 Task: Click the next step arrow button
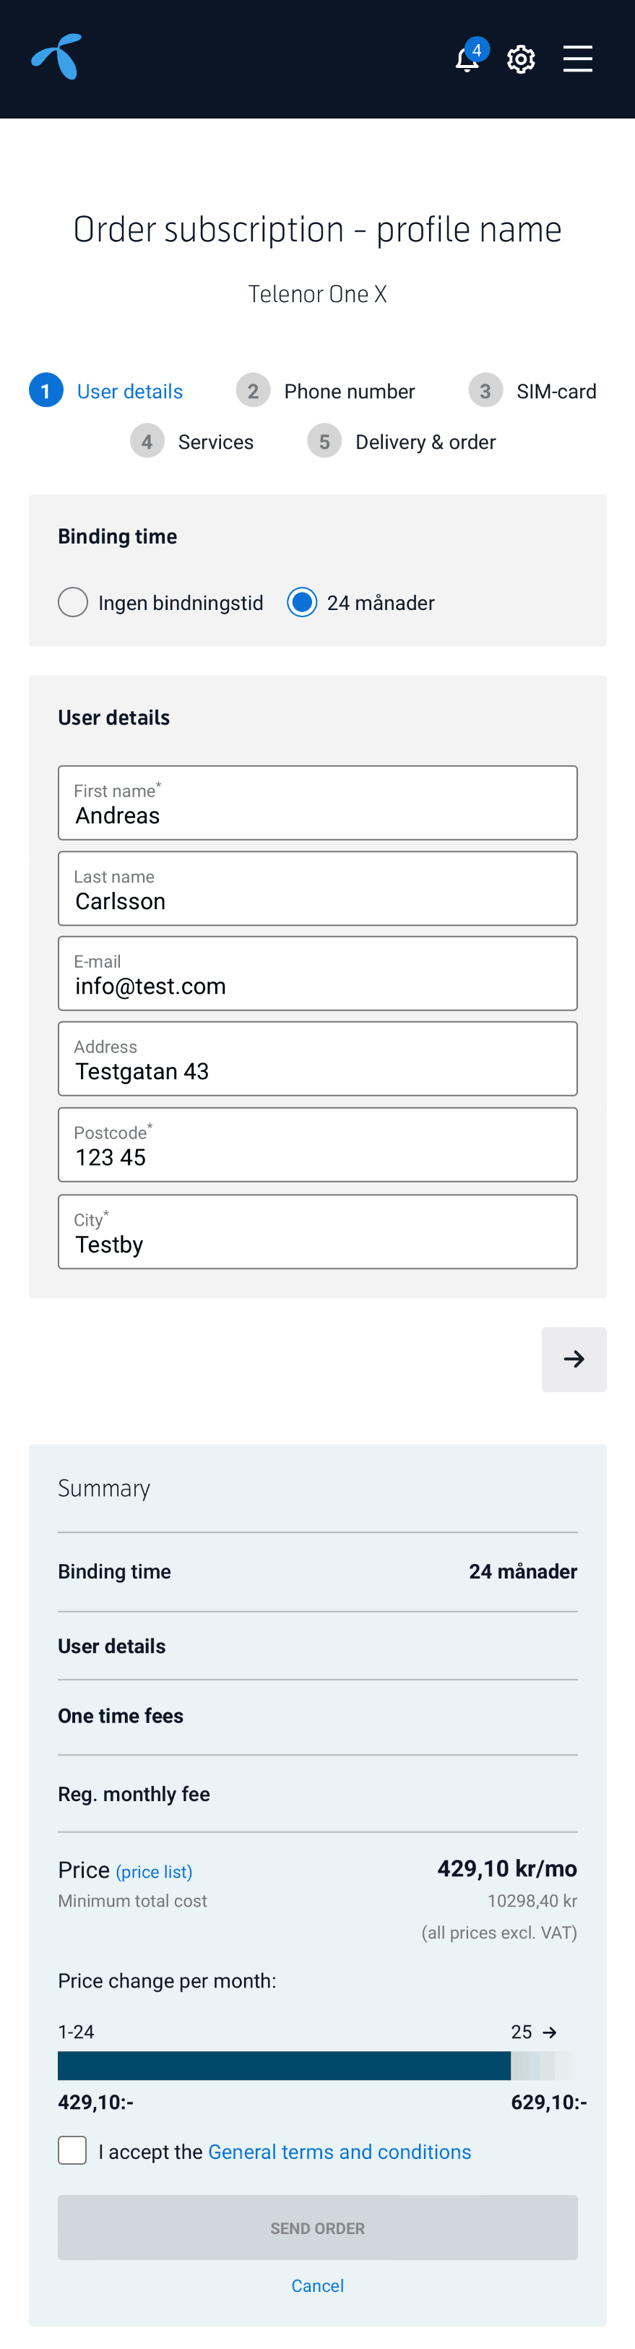pyautogui.click(x=574, y=1359)
